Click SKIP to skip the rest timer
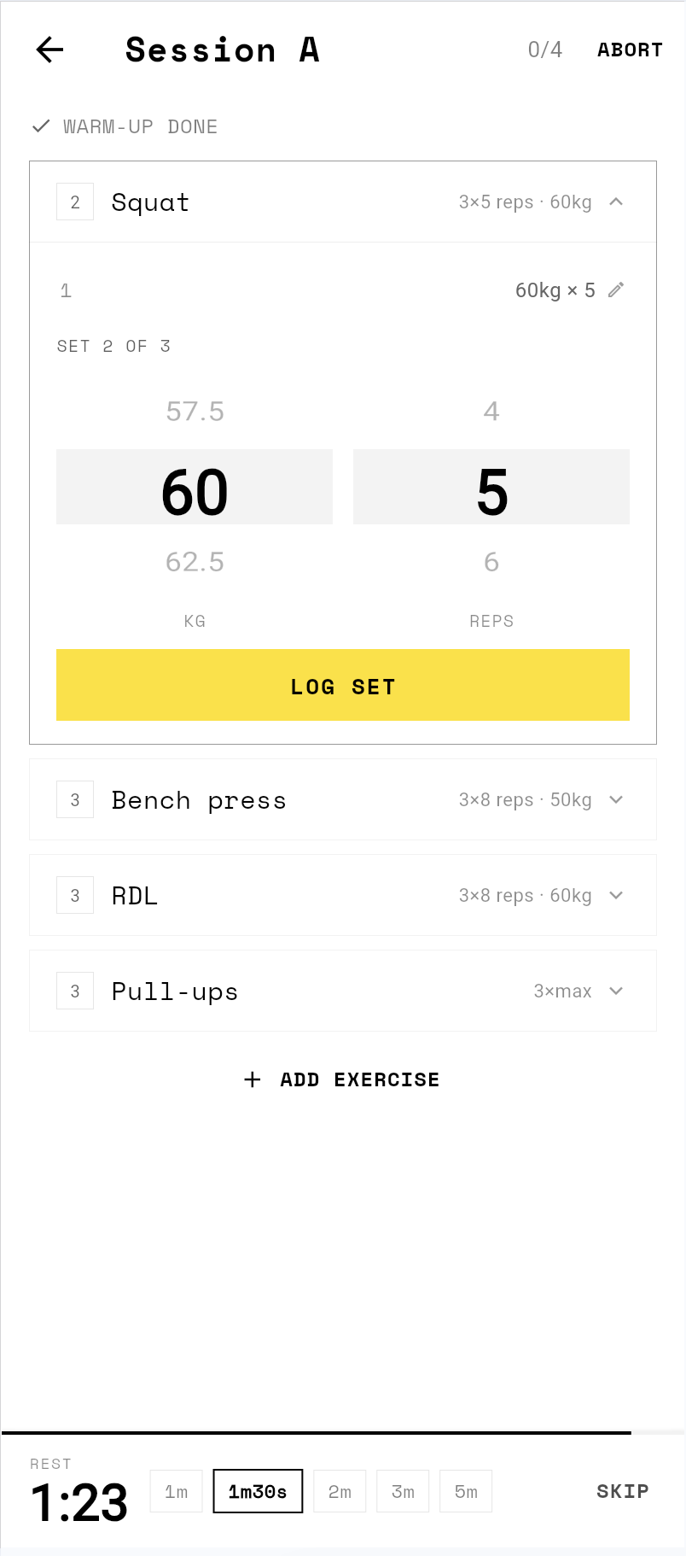The width and height of the screenshot is (686, 1556). pyautogui.click(x=622, y=1491)
